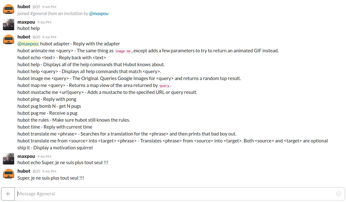Click hubot's avatar on the help list reply
Image resolution: width=346 pixels, height=202 pixels.
(x=8, y=39)
